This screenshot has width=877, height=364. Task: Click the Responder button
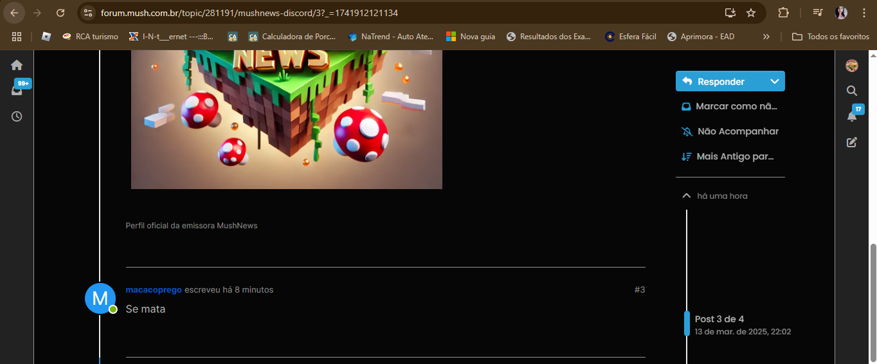721,82
